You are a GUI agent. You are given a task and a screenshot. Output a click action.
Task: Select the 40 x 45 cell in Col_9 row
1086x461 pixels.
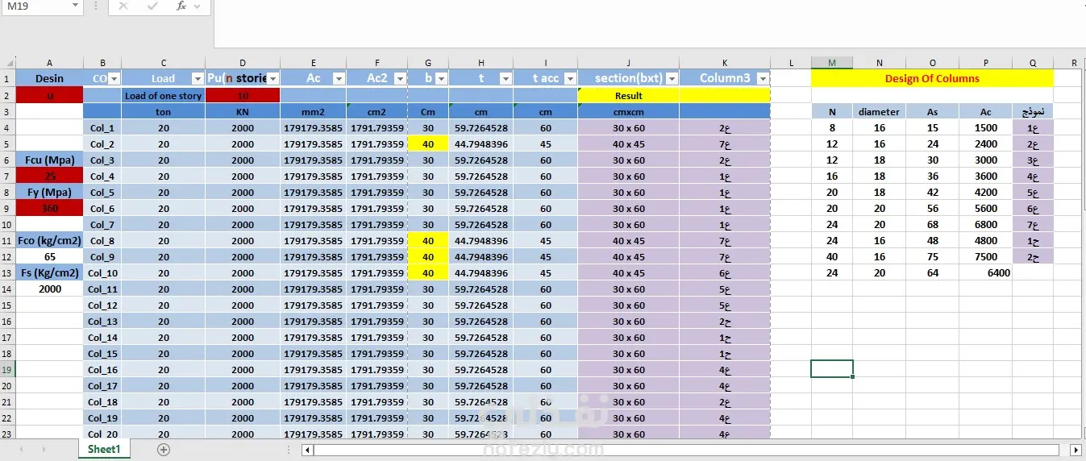(628, 256)
